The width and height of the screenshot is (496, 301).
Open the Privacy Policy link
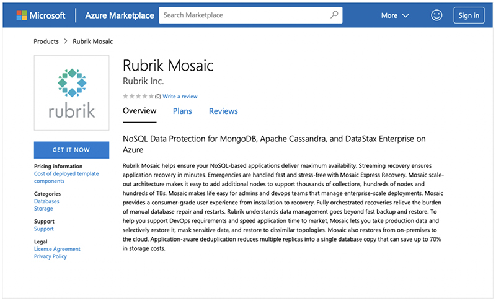pos(50,256)
